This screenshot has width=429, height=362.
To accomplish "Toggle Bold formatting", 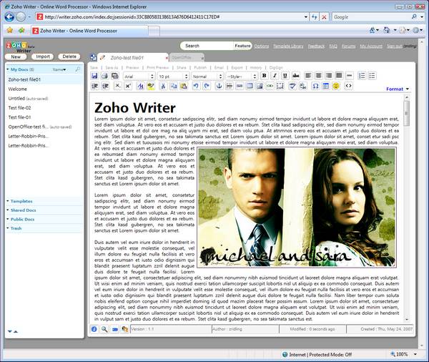I will click(265, 76).
